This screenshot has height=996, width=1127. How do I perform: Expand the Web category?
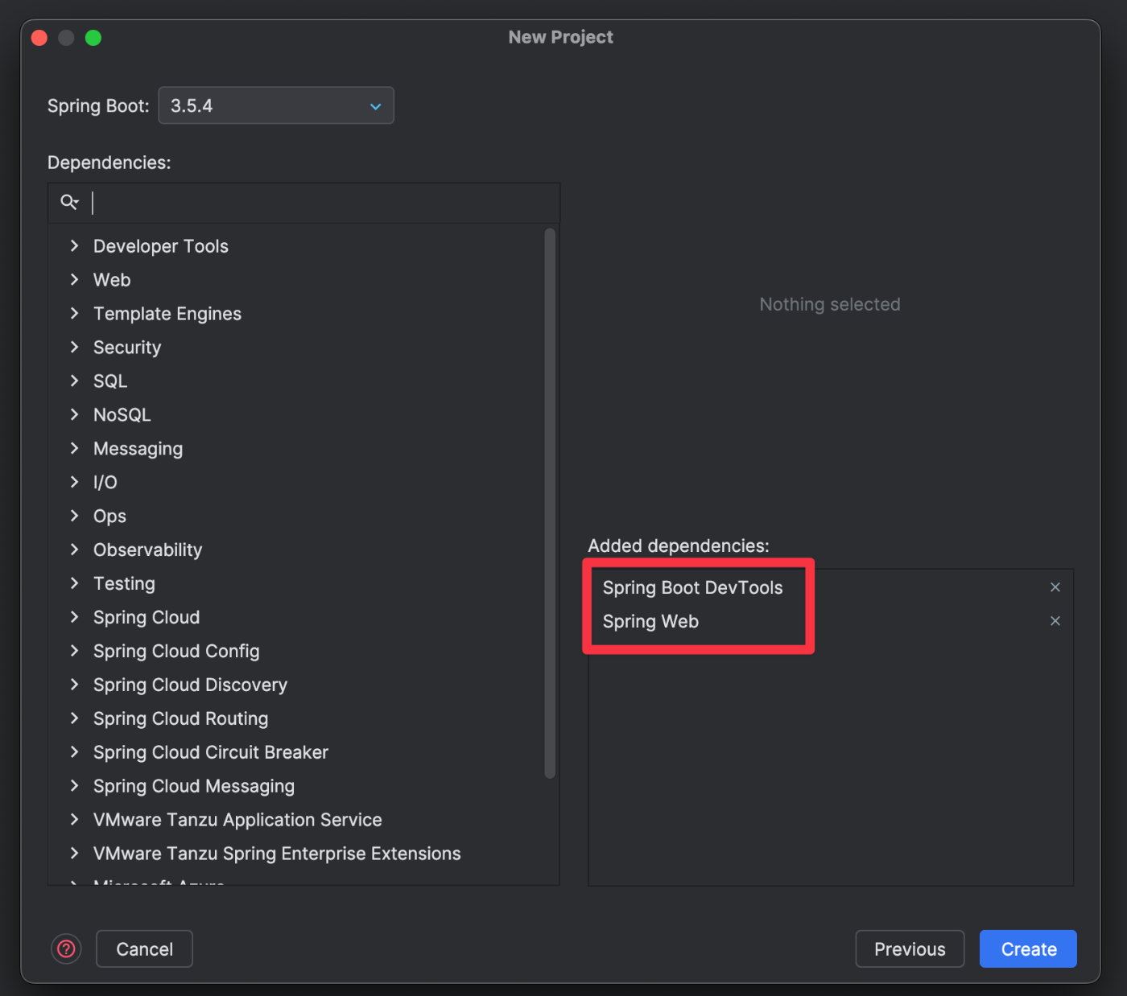pyautogui.click(x=74, y=280)
